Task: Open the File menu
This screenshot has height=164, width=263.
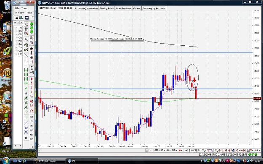Action: [17, 8]
